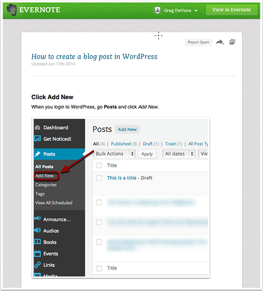Select Dashboard in WordPress sidebar
The width and height of the screenshot is (263, 291).
56,127
